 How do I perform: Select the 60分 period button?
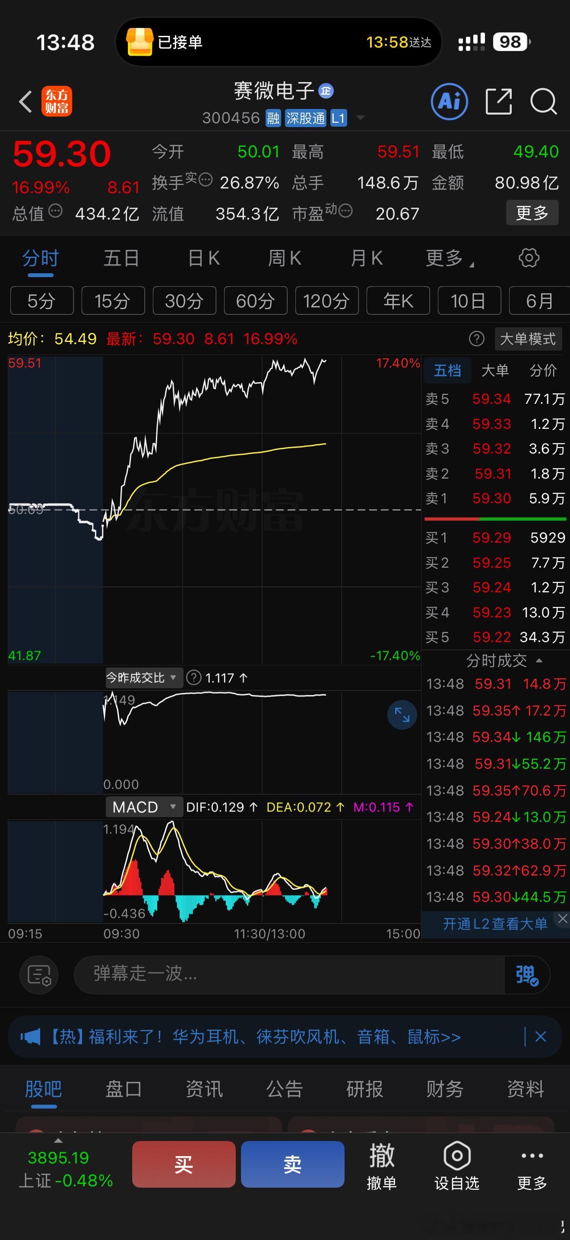click(256, 301)
